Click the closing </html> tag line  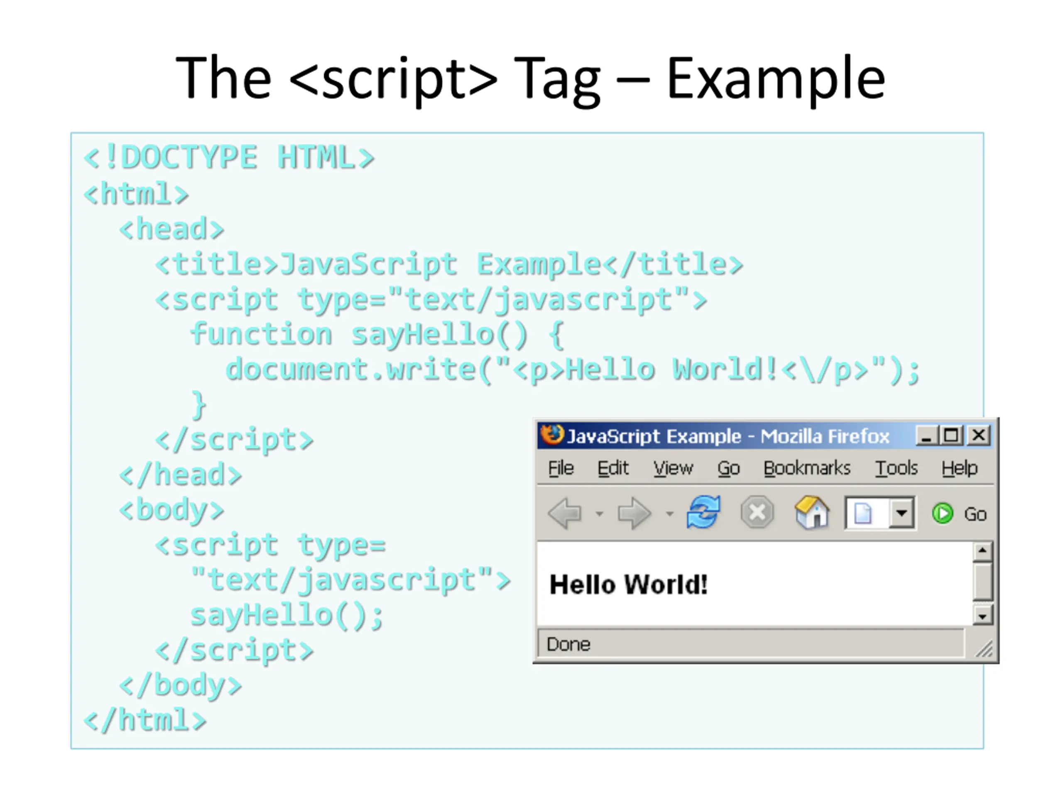tap(145, 720)
